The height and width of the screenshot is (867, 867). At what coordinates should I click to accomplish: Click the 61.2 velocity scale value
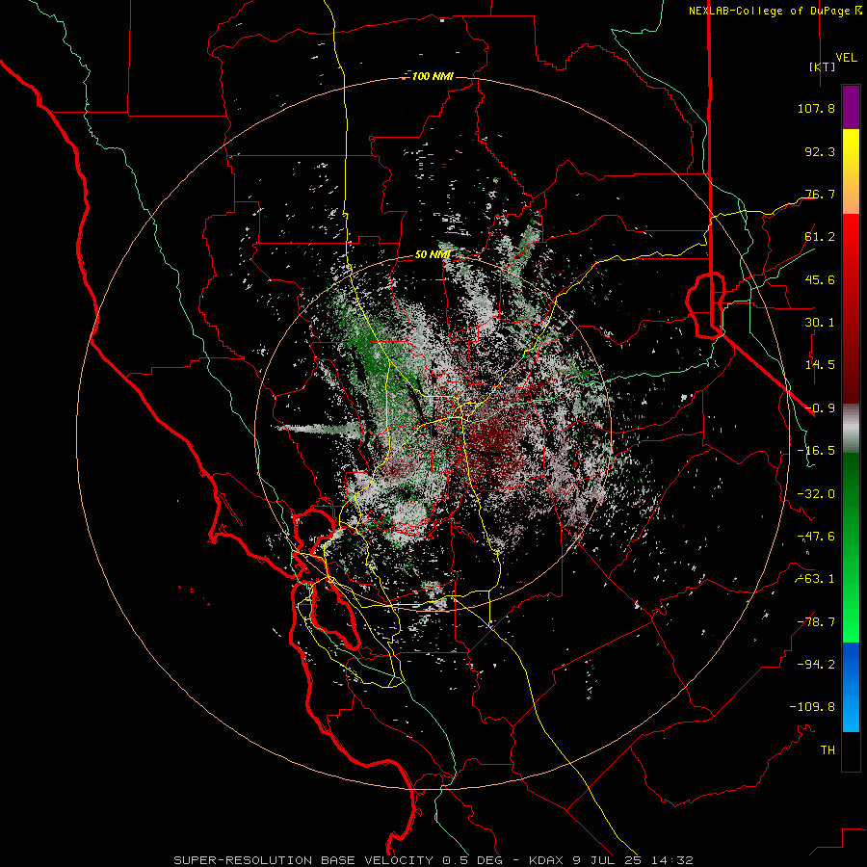[820, 237]
